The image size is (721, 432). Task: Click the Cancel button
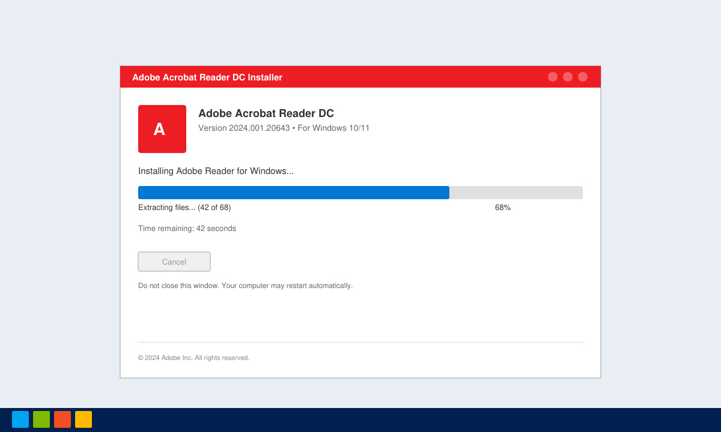tap(174, 262)
